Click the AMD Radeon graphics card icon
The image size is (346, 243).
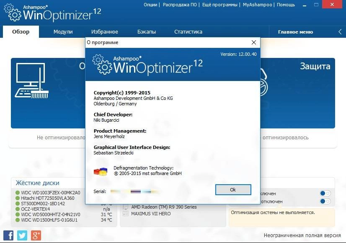point(125,207)
